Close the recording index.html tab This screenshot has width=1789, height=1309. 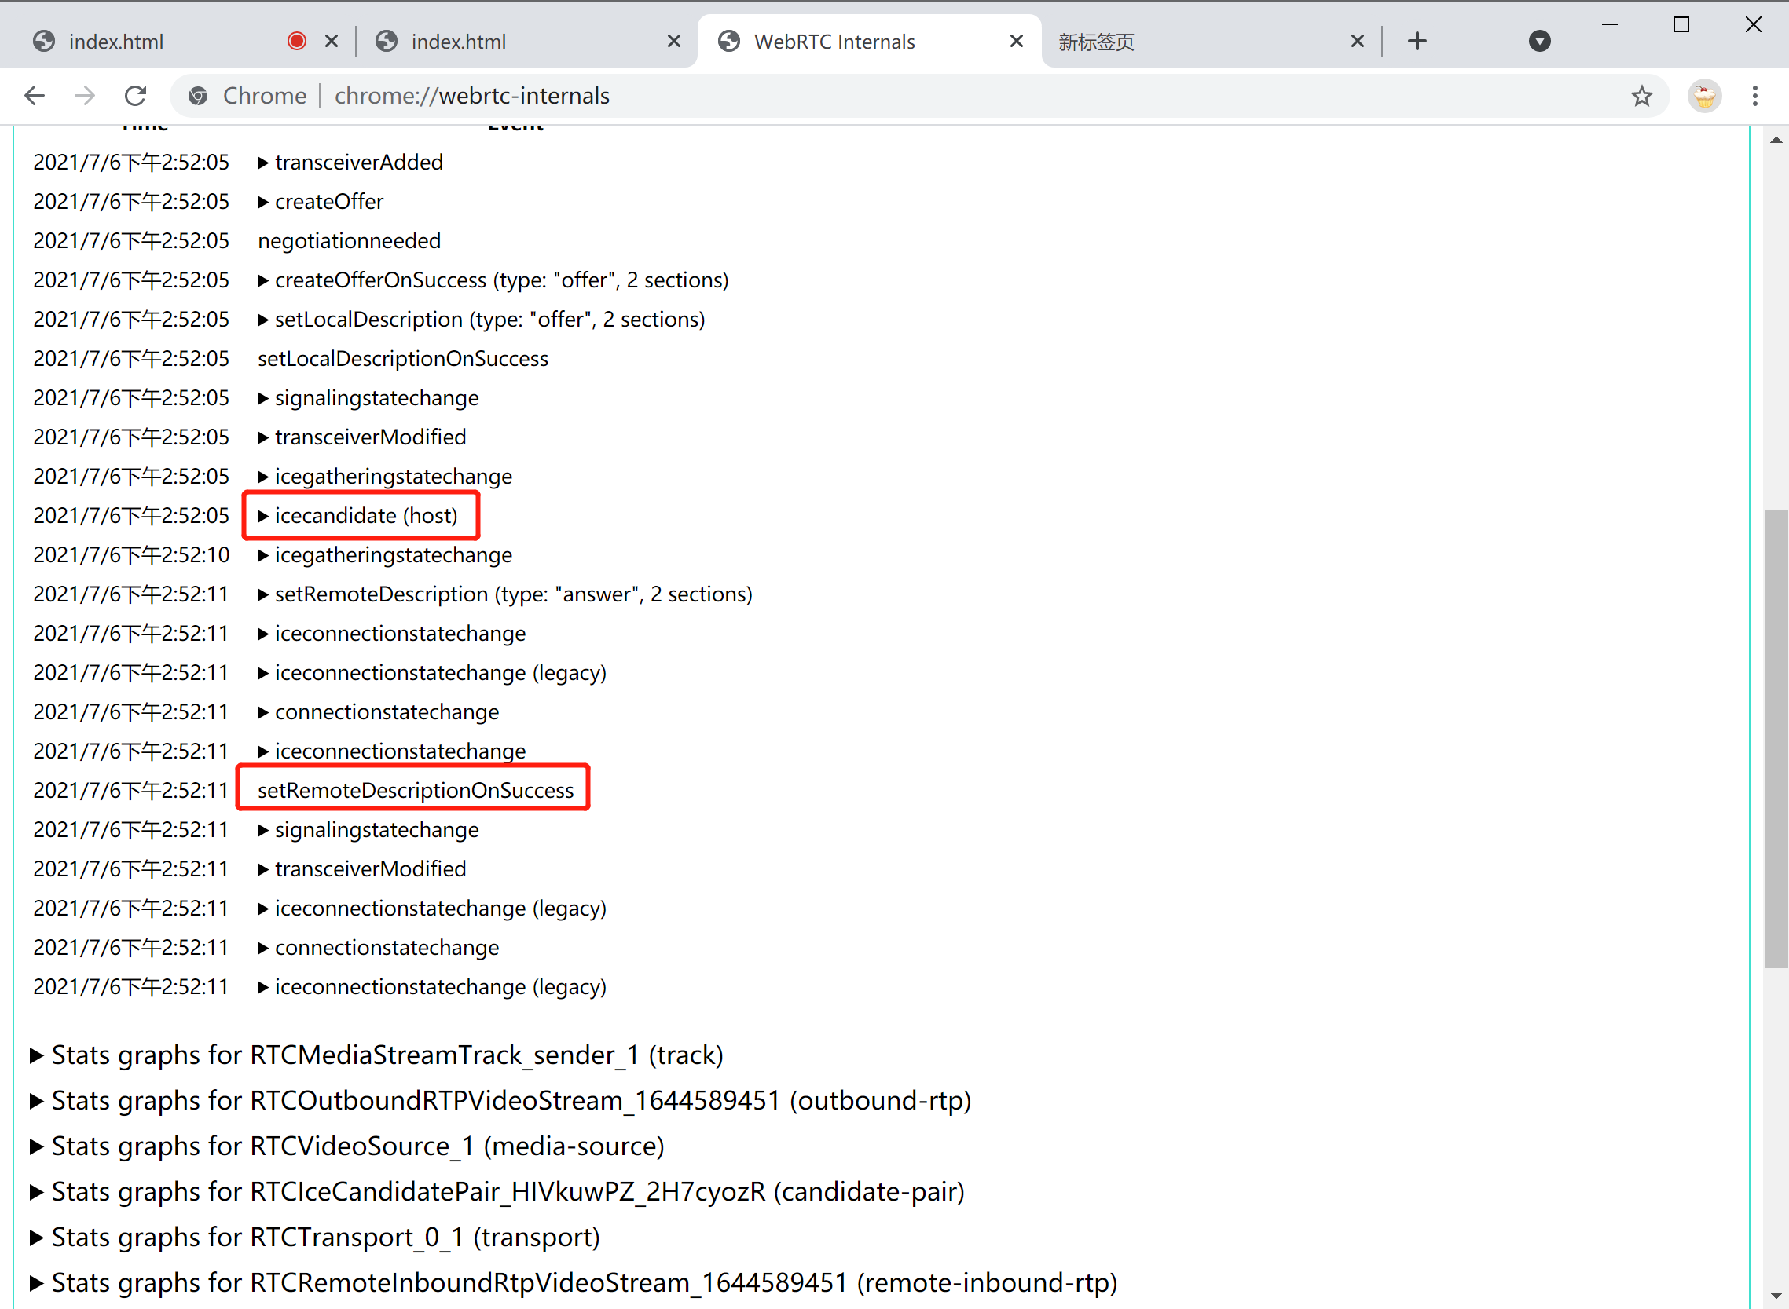pyautogui.click(x=332, y=41)
